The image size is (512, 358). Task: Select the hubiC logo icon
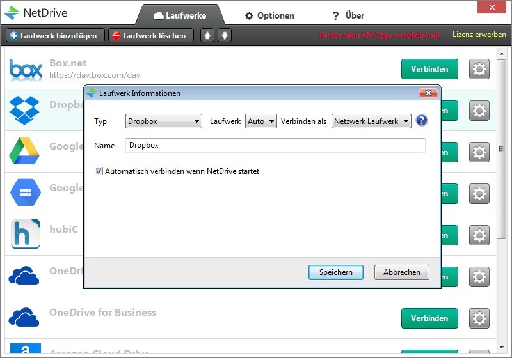point(26,234)
